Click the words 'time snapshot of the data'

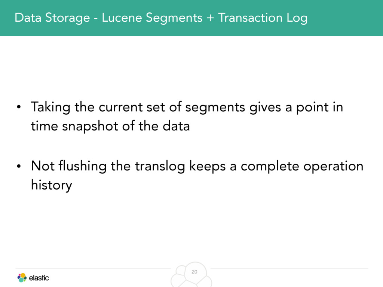tap(110, 126)
